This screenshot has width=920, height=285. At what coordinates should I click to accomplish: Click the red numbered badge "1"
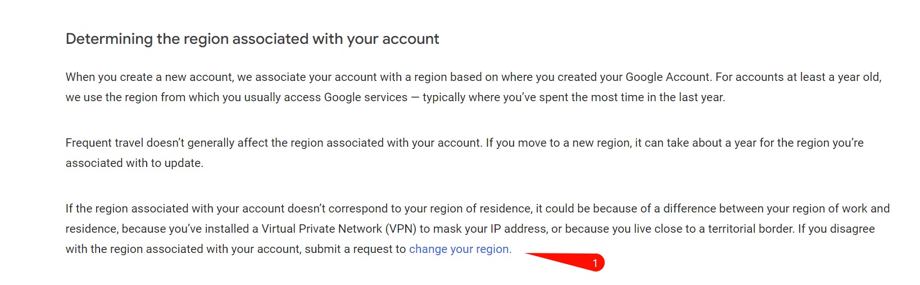595,263
